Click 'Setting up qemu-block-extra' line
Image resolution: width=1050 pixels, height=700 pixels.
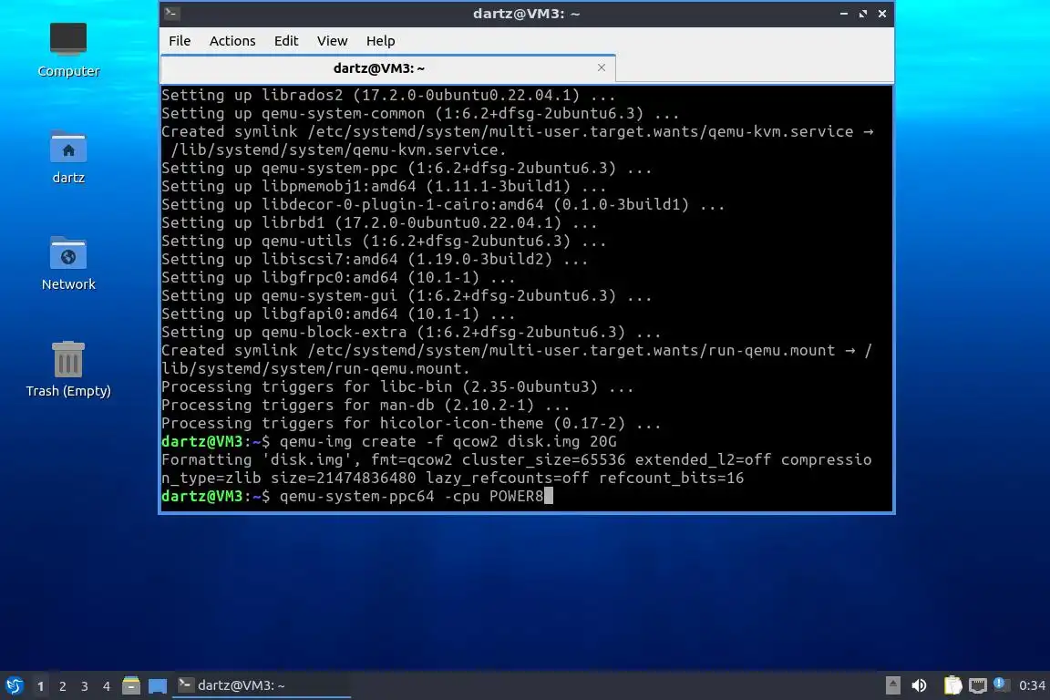click(x=411, y=333)
